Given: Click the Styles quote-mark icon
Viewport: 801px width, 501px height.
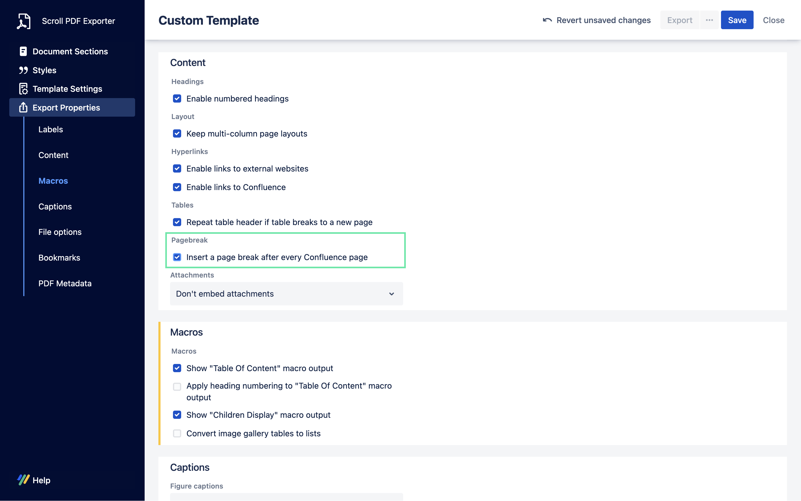Looking at the screenshot, I should click(x=23, y=70).
